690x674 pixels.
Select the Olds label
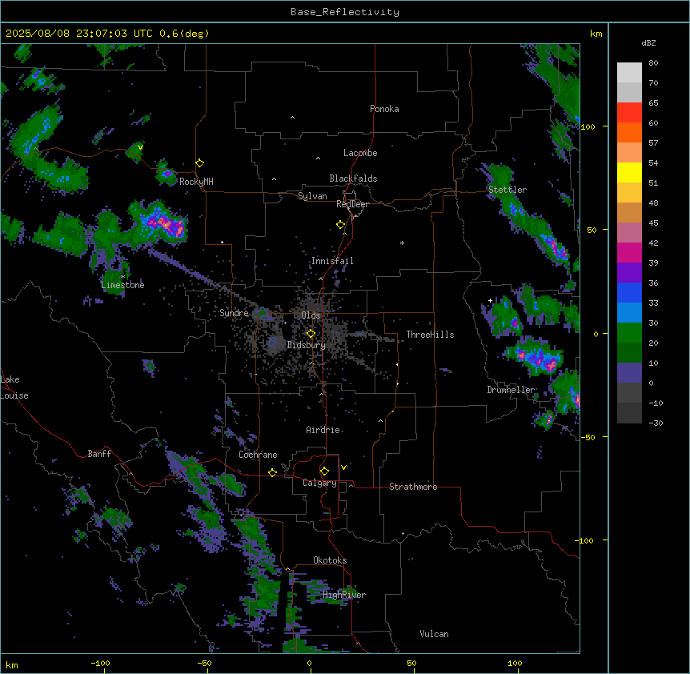click(x=311, y=315)
